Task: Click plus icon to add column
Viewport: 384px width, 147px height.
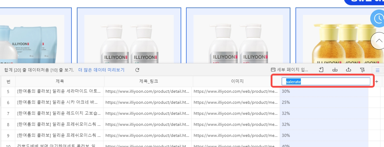Action: (x=377, y=81)
